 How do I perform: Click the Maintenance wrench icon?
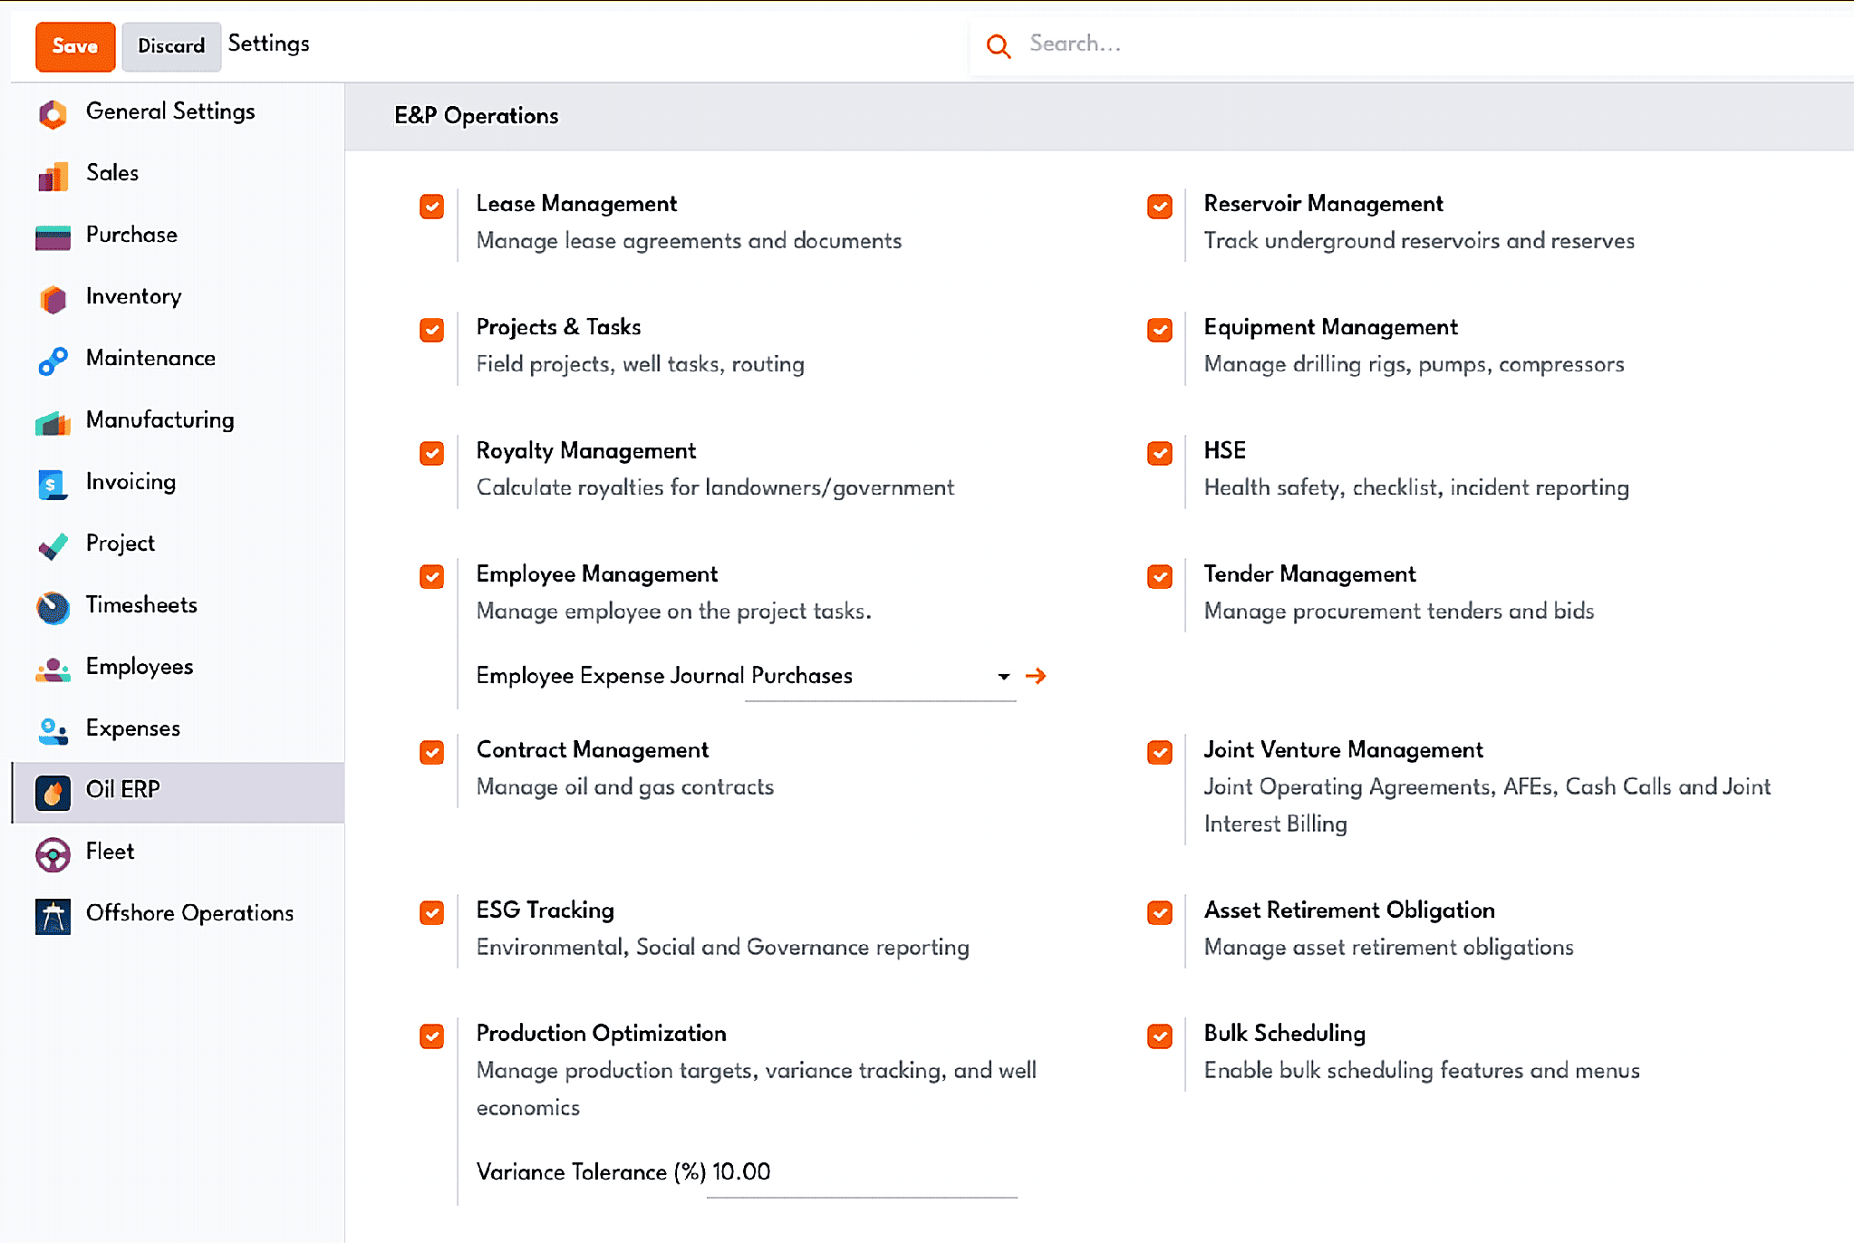53,360
